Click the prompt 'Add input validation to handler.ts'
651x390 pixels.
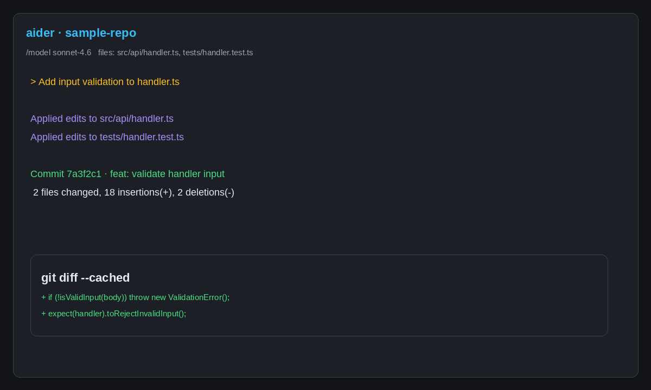tap(105, 82)
